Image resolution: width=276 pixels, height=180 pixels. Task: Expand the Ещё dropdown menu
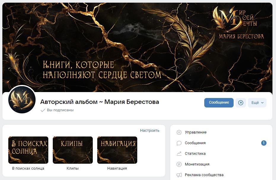pos(257,103)
